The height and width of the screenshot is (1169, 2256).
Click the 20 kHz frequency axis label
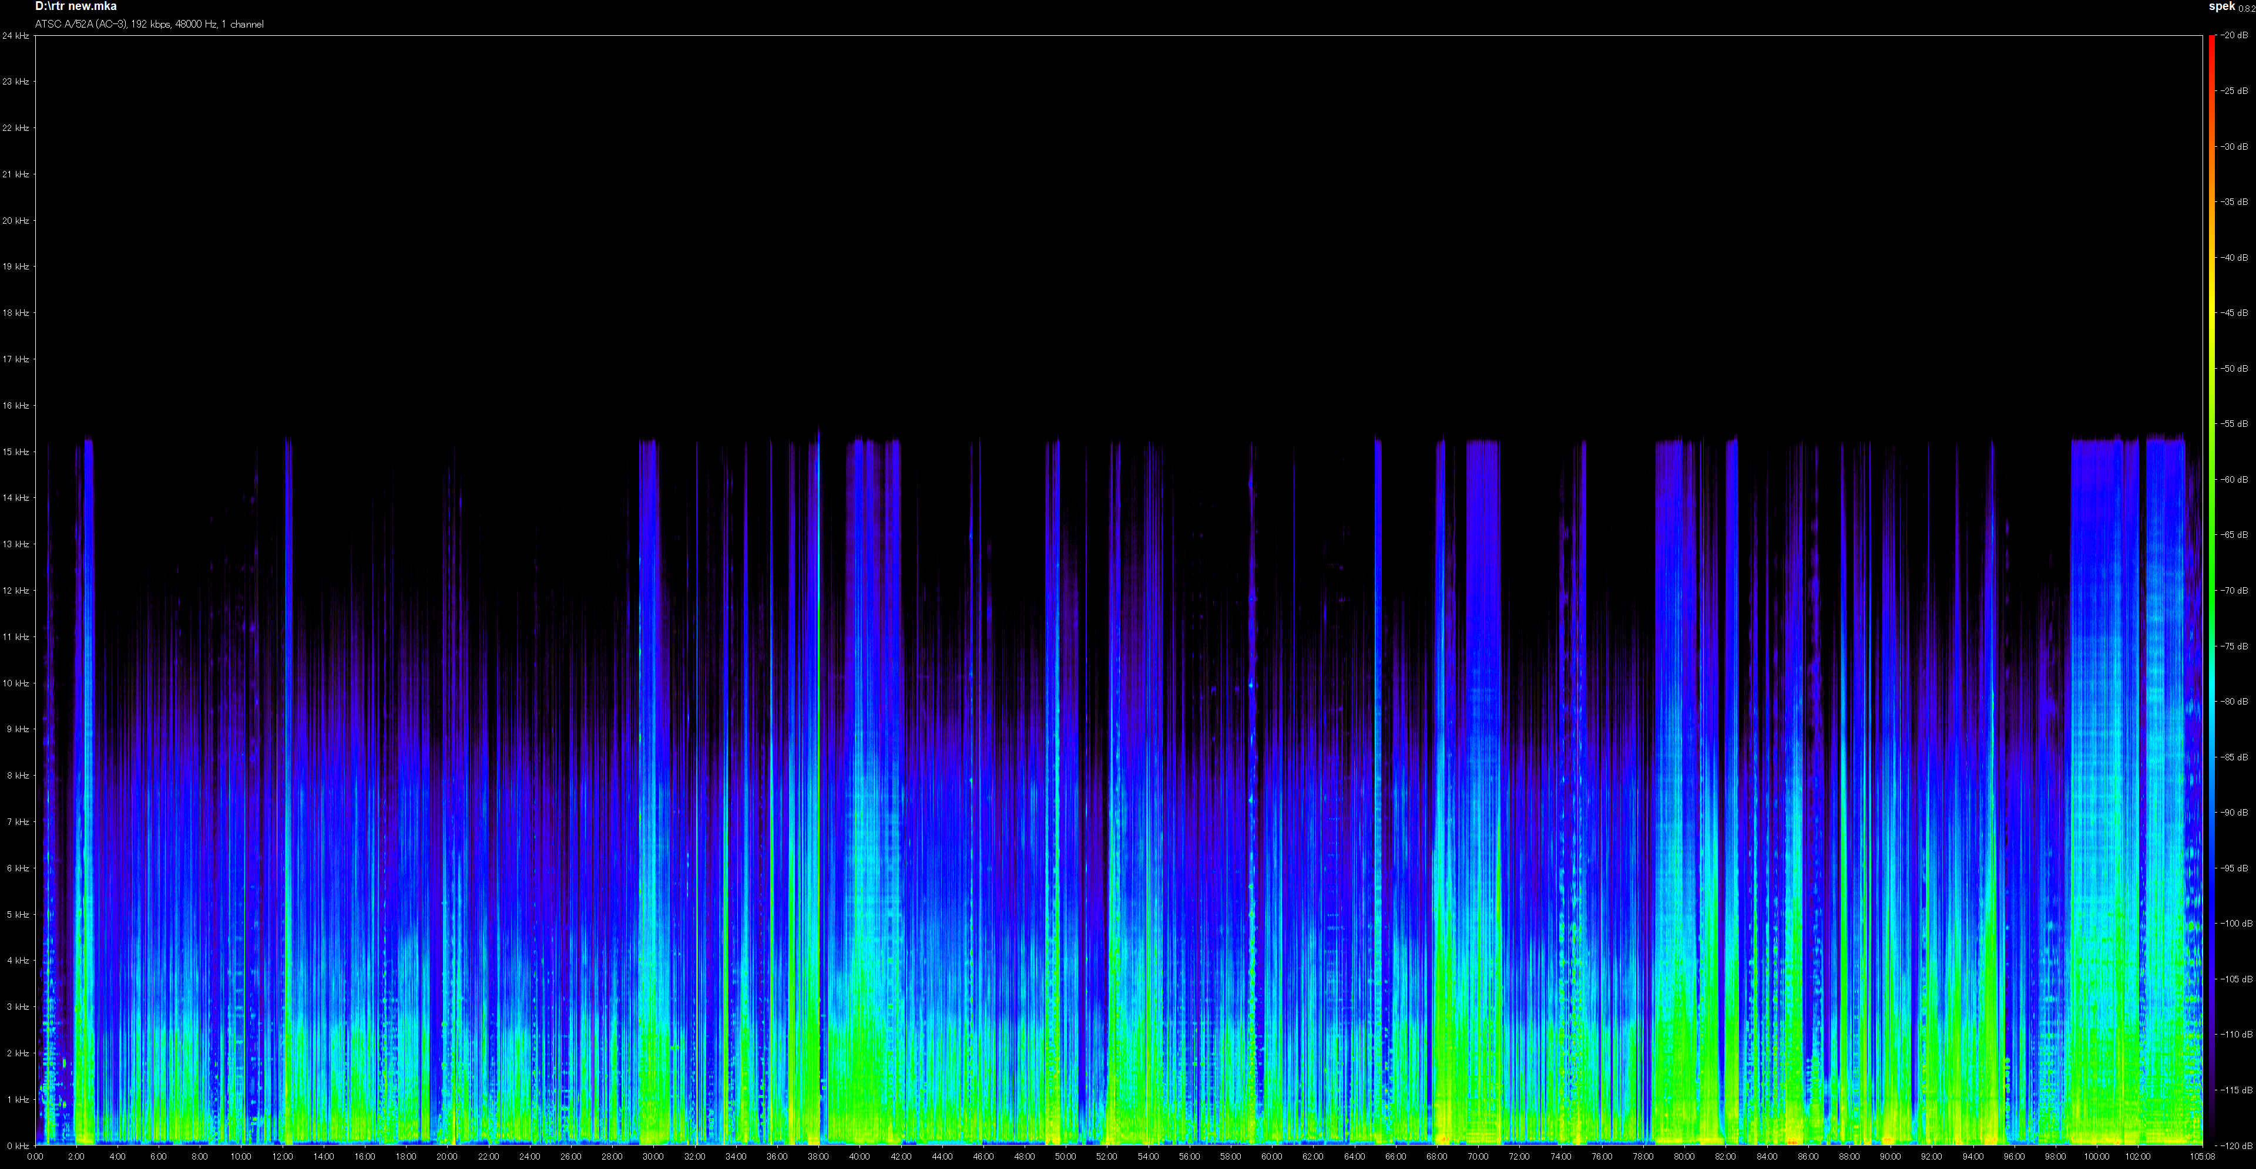(15, 221)
